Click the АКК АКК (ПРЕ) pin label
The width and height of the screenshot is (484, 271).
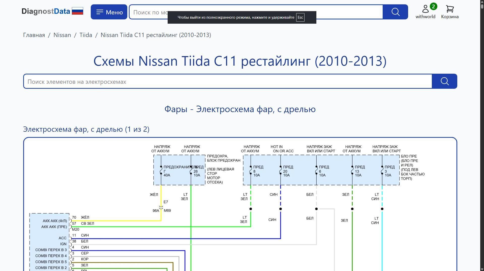pyautogui.click(x=54, y=227)
